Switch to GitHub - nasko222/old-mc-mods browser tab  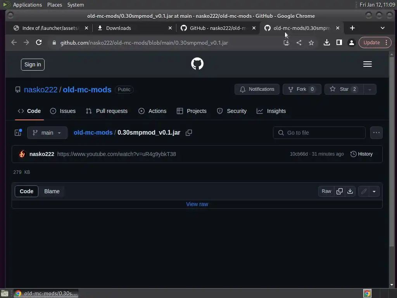coord(218,28)
